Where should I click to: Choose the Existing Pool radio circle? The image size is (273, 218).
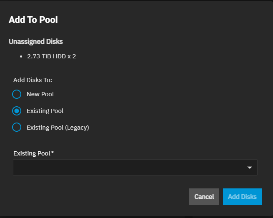click(x=17, y=111)
